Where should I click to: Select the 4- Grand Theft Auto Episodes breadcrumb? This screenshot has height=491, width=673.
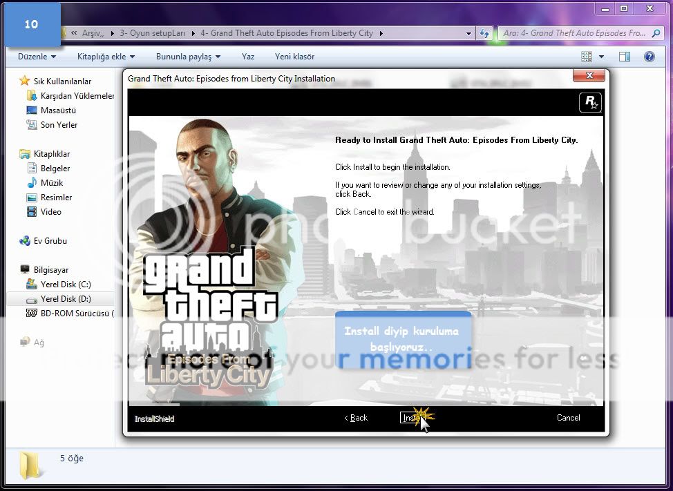[x=286, y=33]
